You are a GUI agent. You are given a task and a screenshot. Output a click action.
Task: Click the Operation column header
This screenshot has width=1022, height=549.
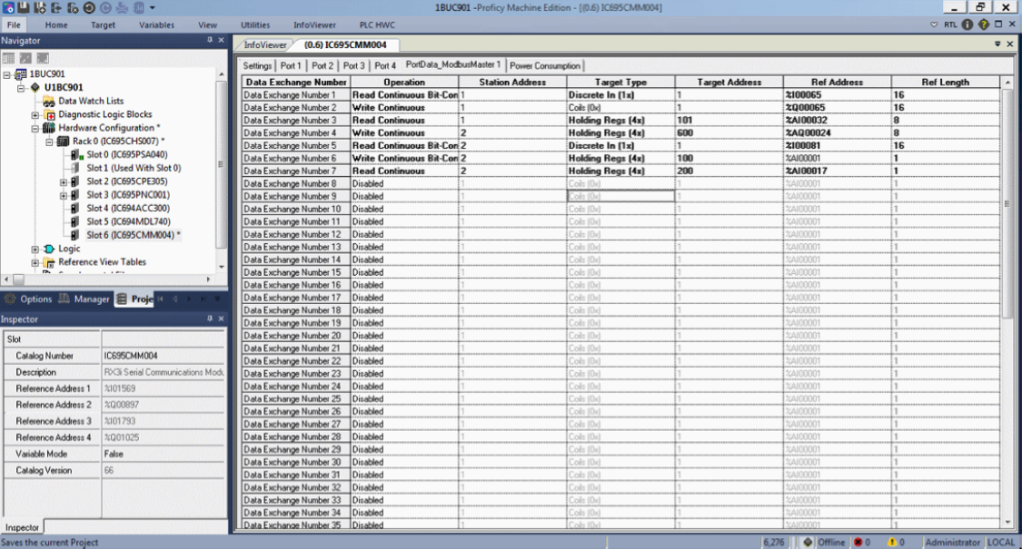pyautogui.click(x=404, y=82)
